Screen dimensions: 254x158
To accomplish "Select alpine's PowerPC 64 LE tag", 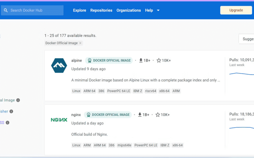I will 118,91.
